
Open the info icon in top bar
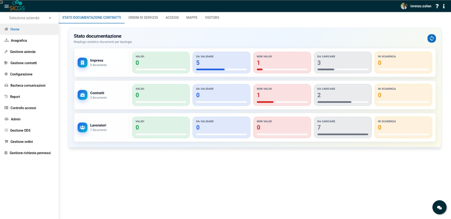click(x=444, y=6)
